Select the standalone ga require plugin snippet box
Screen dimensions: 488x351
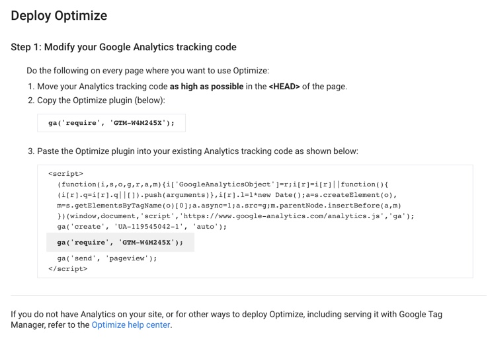[x=111, y=123]
